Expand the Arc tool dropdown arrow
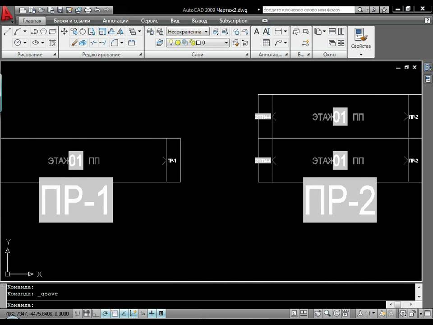This screenshot has height=325, width=433. (x=25, y=32)
